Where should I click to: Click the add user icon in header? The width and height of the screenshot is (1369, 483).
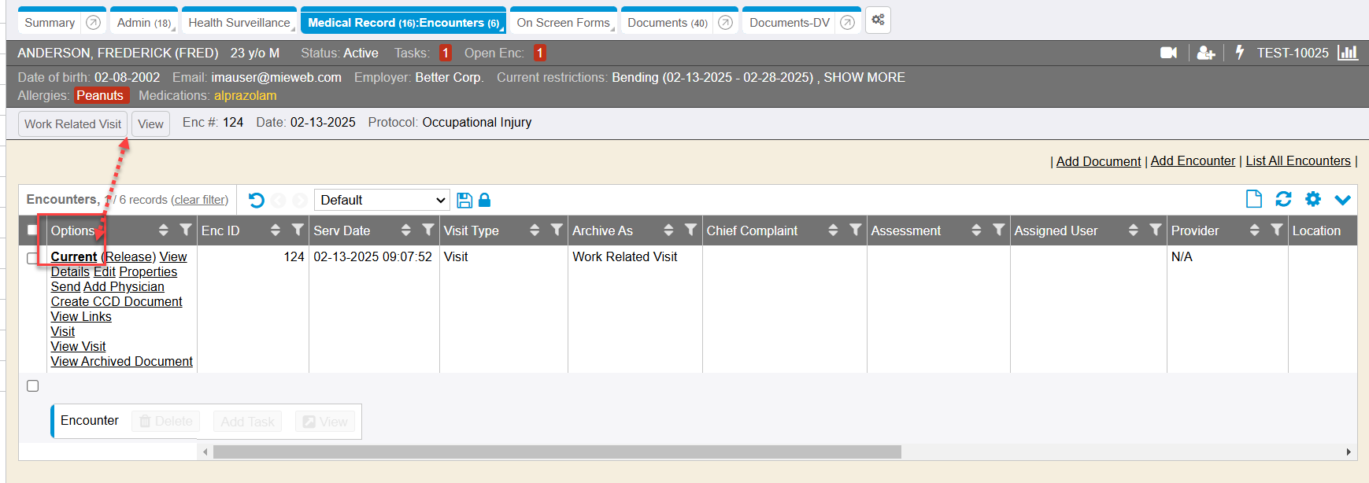1205,53
